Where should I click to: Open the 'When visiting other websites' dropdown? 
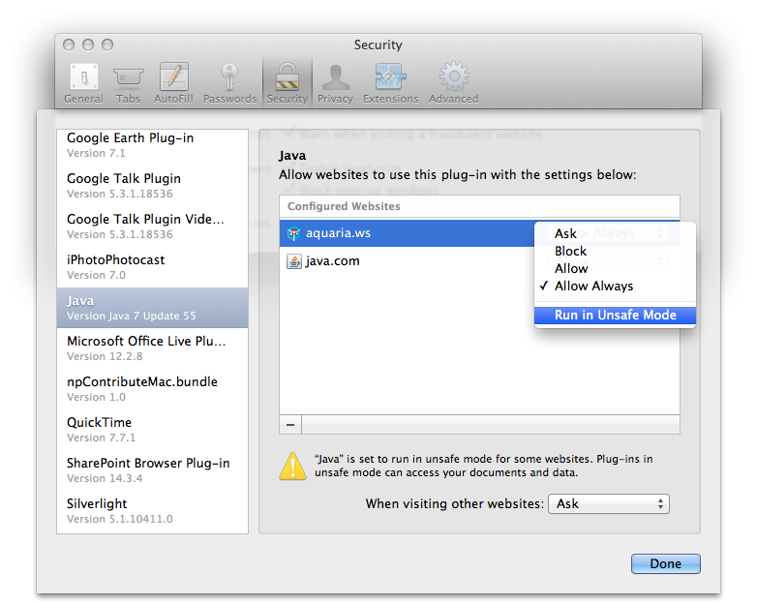608,503
